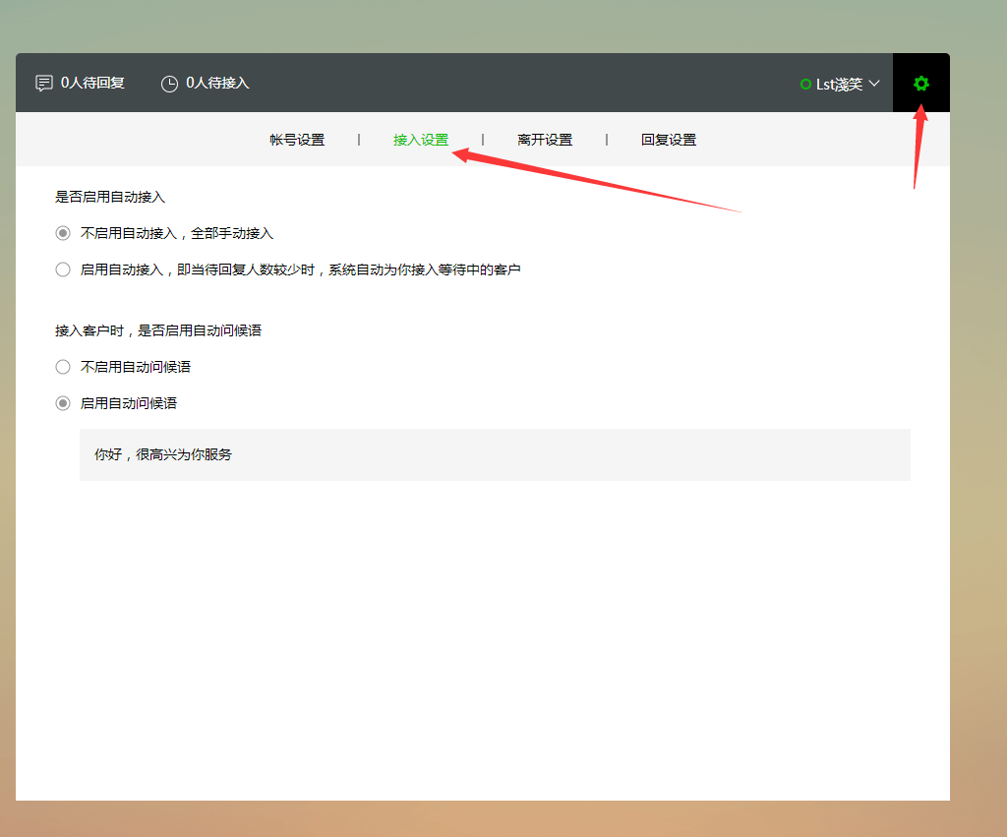Click the clock icon for pending access
1007x837 pixels.
(169, 84)
